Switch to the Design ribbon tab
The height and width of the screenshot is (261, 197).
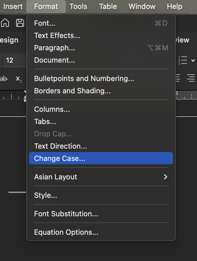(x=9, y=40)
